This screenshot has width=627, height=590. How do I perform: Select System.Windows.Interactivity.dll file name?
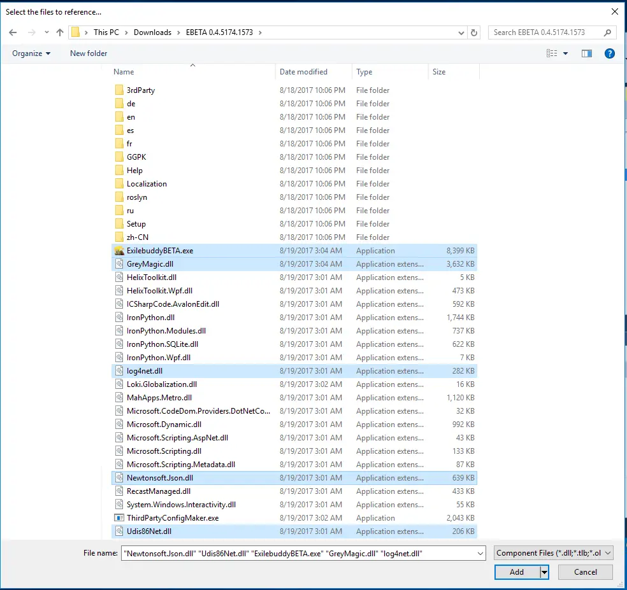(181, 505)
